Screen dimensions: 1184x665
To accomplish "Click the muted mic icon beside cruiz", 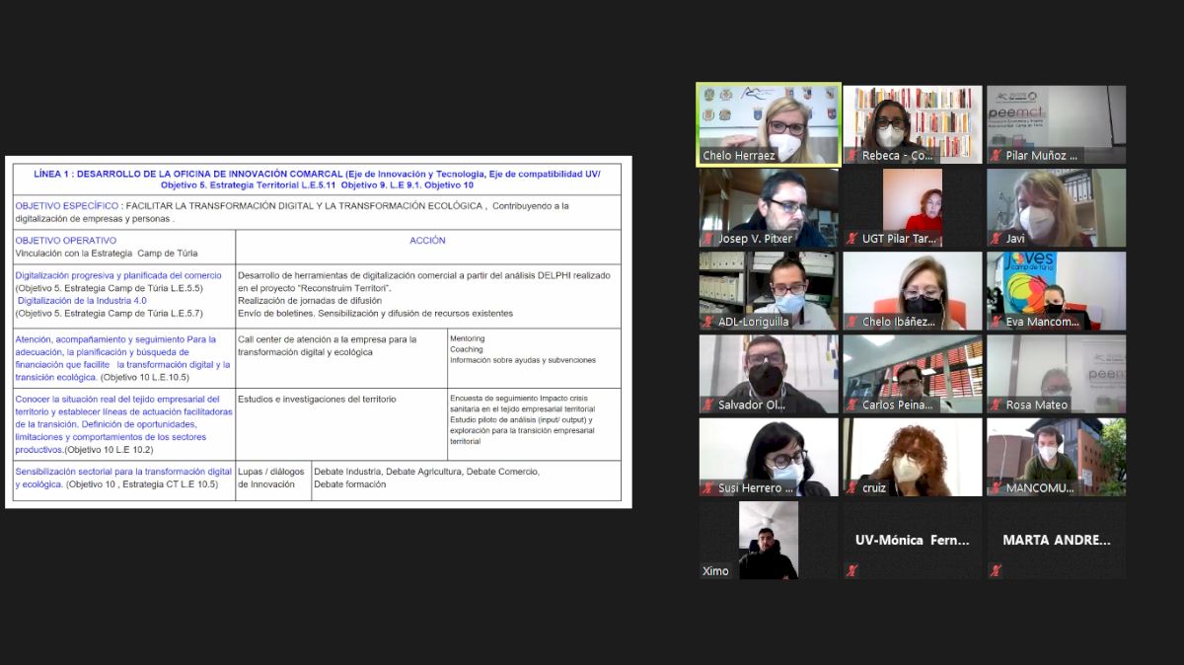I will (852, 487).
